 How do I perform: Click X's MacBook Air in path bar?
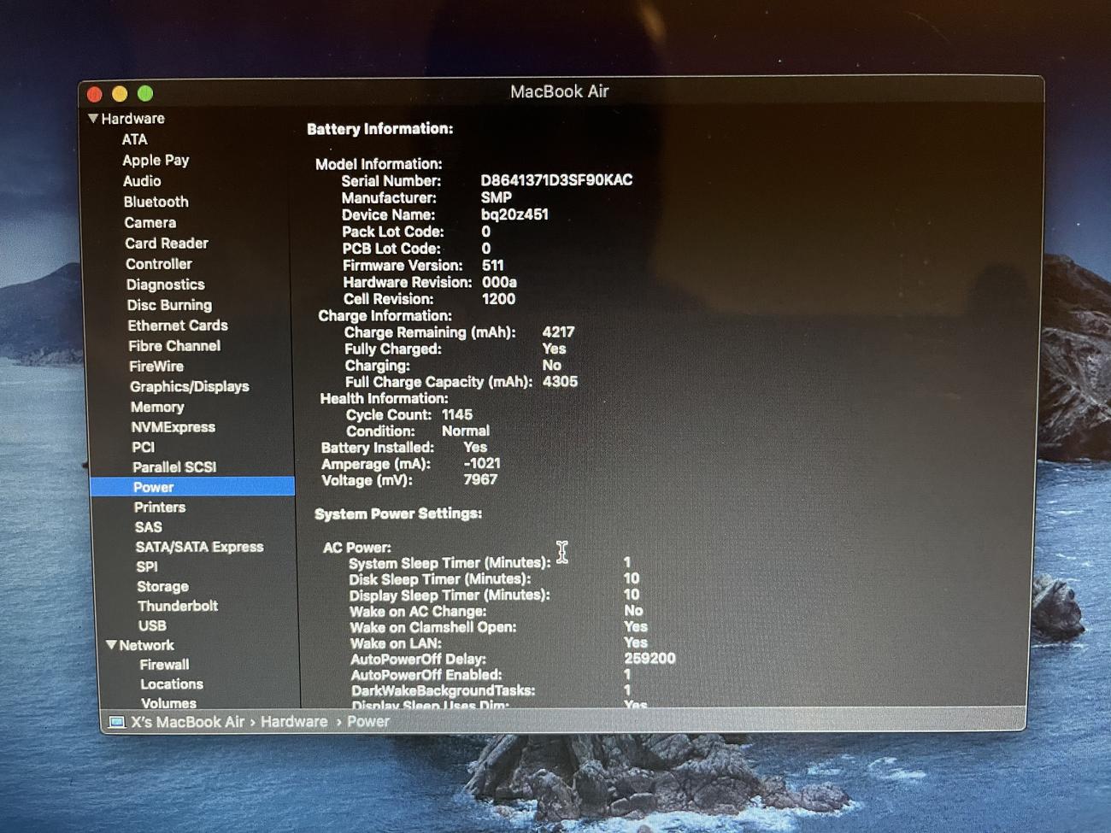187,722
